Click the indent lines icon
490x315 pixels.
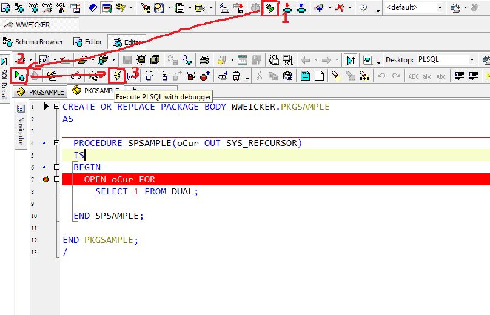(x=459, y=76)
